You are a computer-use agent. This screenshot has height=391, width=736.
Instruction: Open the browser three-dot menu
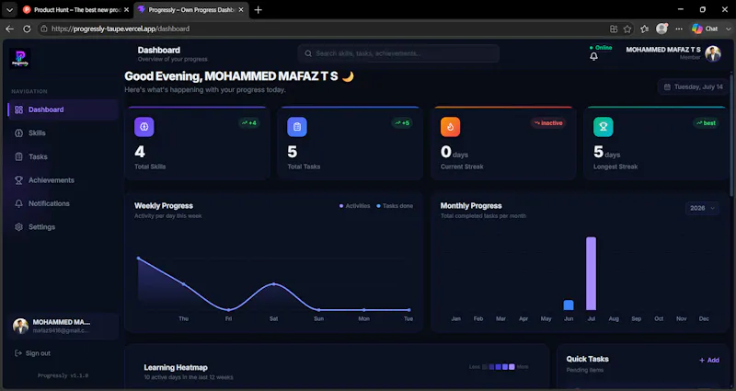679,29
